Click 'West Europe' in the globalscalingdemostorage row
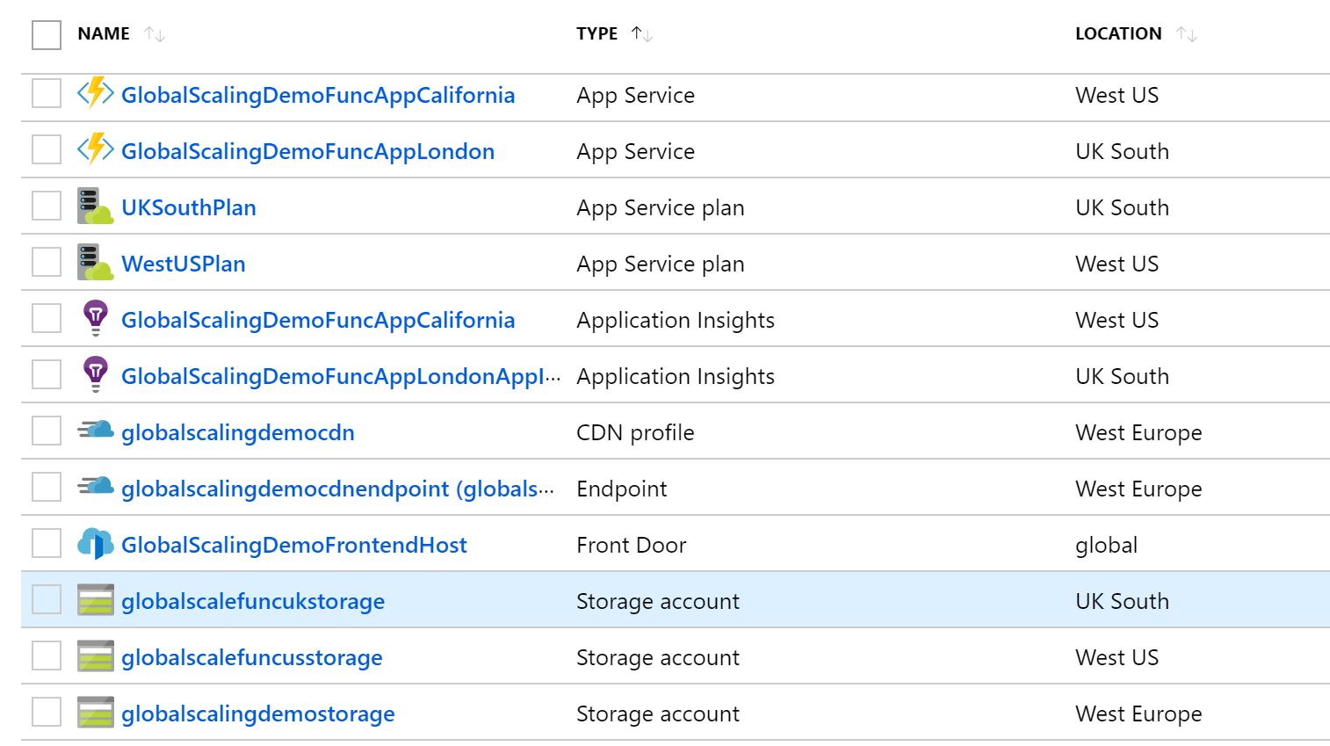This screenshot has height=746, width=1330. point(1138,713)
